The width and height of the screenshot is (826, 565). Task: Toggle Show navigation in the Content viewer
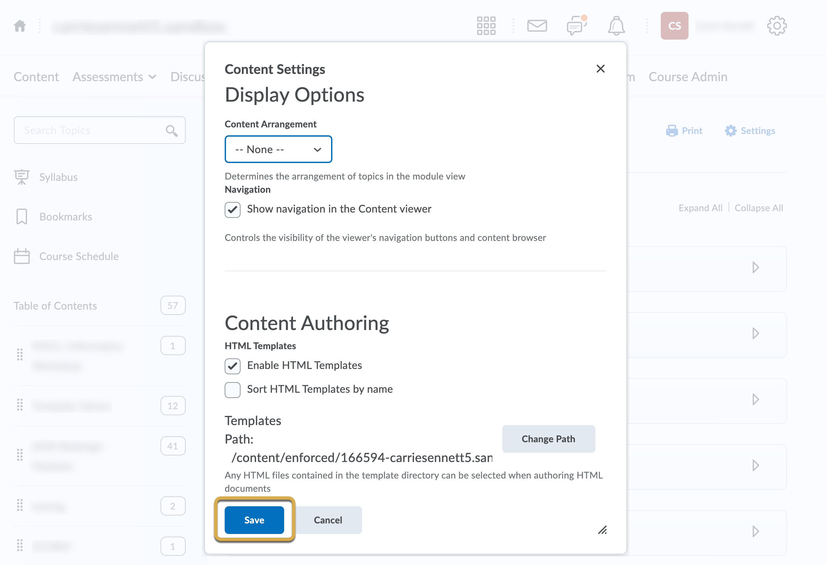[x=233, y=210]
